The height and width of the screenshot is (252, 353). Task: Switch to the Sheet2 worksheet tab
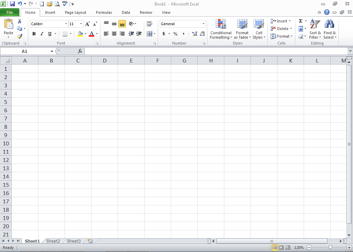53,241
